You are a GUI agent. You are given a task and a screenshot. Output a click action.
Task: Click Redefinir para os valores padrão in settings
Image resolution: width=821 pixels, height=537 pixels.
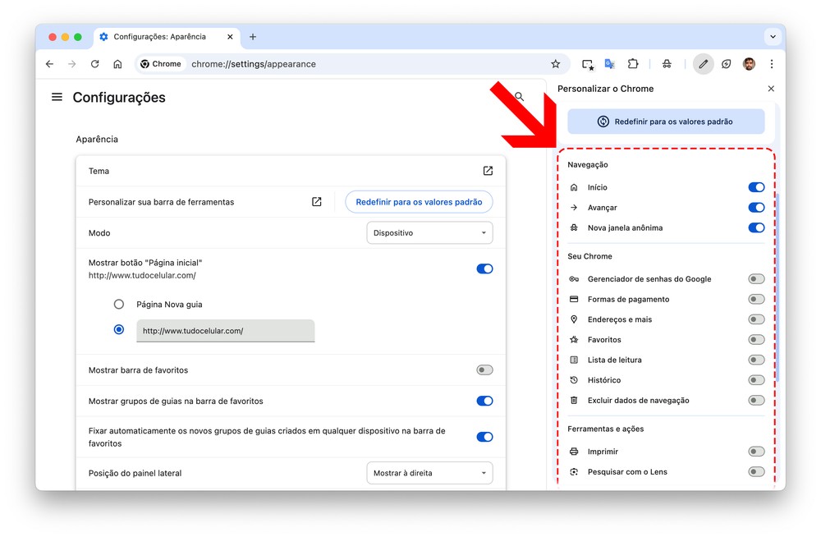click(419, 202)
